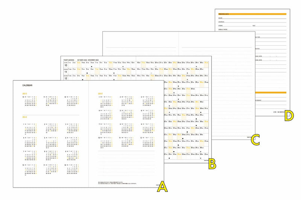301x200 pixels.
Task: Click the first dotted line on page C's left side
Action: [x=139, y=47]
